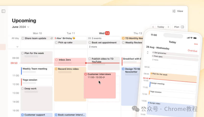Open Breakfast event on Thursday
This screenshot has width=204, height=117.
coord(132,61)
